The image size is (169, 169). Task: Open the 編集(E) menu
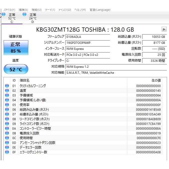point(23,10)
